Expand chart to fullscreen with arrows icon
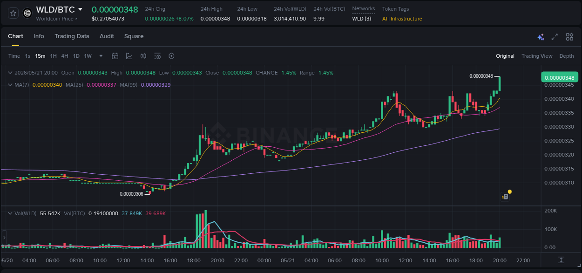Image resolution: width=582 pixels, height=273 pixels. pos(555,37)
